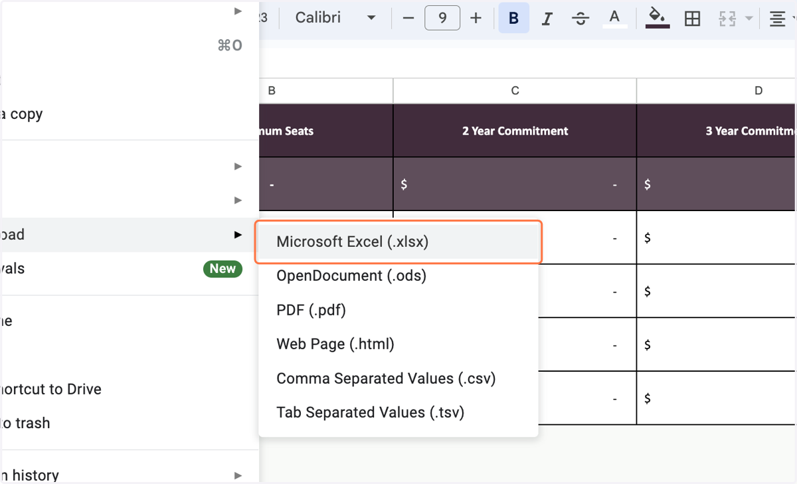Image resolution: width=797 pixels, height=484 pixels.
Task: Click the 3 Year Commitment header cell
Action: 717,131
